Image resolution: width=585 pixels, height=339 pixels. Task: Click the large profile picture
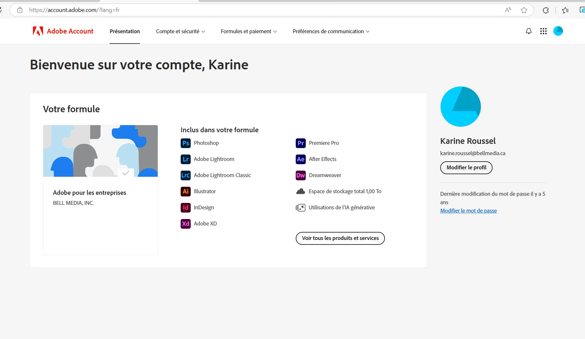461,106
